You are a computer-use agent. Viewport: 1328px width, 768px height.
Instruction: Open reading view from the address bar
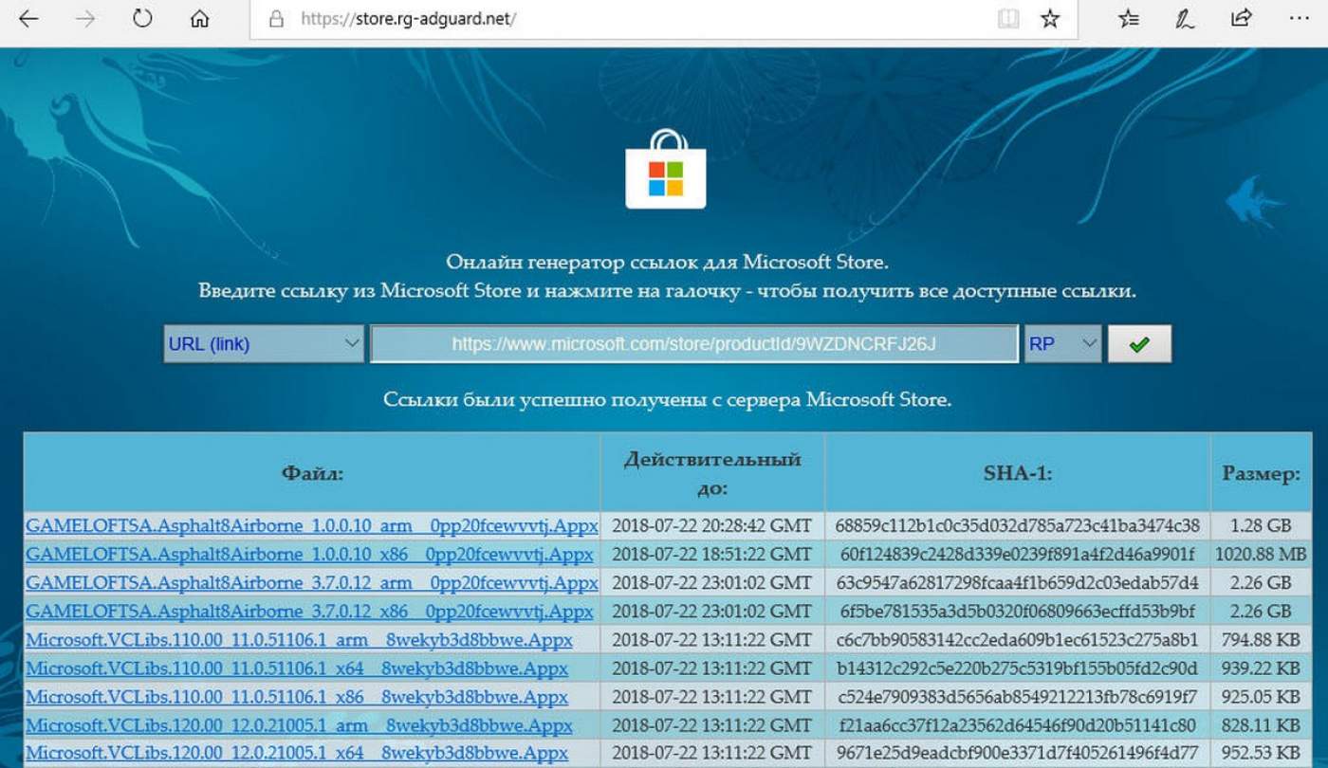pos(1007,19)
